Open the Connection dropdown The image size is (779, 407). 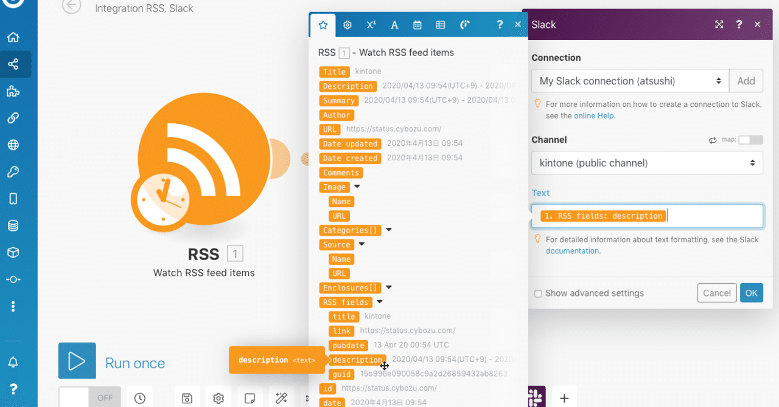(630, 81)
